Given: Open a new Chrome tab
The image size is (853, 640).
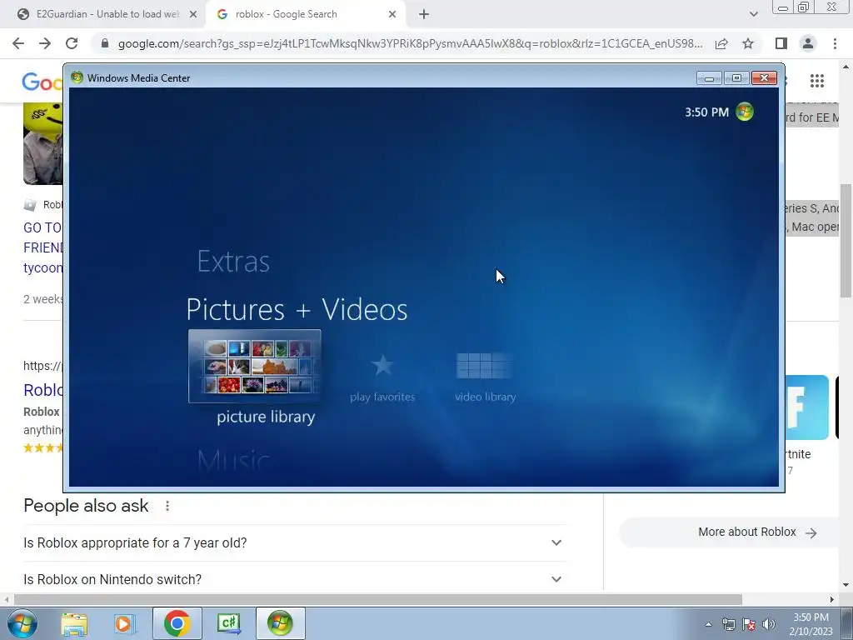Looking at the screenshot, I should (424, 15).
